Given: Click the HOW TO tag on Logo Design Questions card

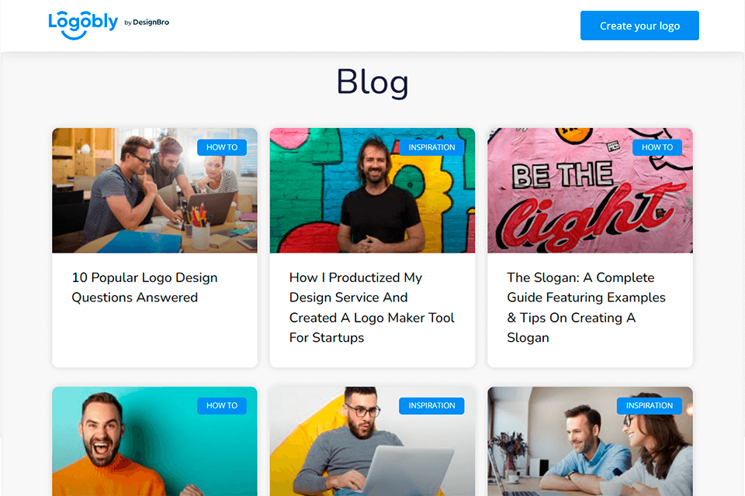Looking at the screenshot, I should pyautogui.click(x=222, y=147).
